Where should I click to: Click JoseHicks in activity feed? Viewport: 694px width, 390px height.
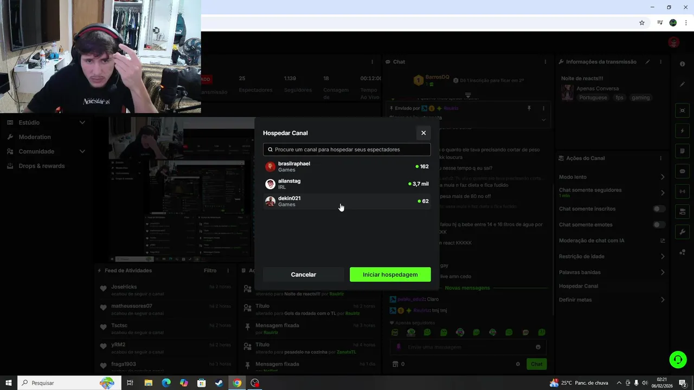pos(124,287)
